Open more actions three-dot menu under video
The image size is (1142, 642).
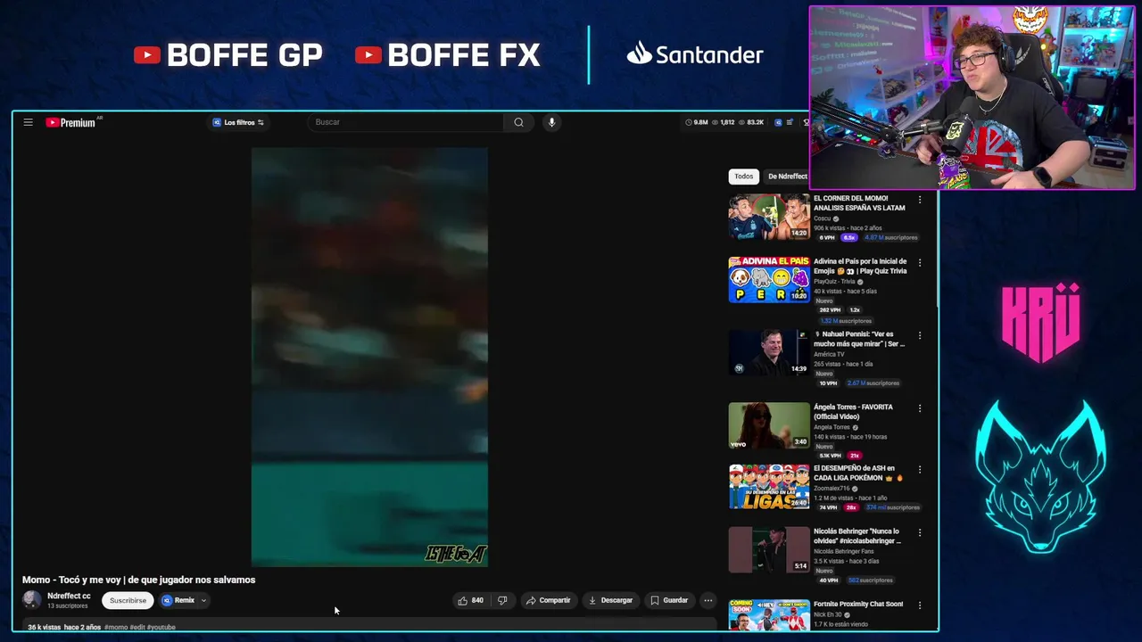point(708,600)
